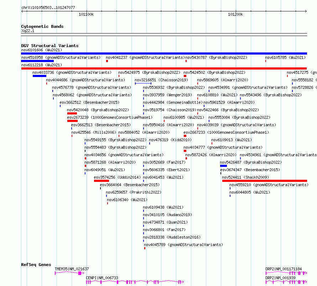Select the long red nsv6112218 variant bar
The image size is (317, 286).
[164, 68]
